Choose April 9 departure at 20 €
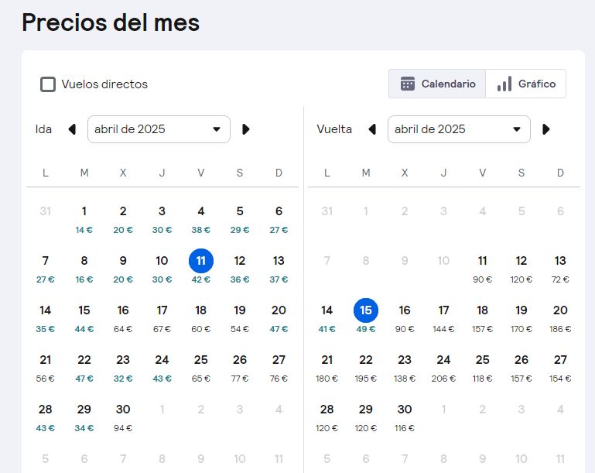This screenshot has height=473, width=595. coord(123,269)
